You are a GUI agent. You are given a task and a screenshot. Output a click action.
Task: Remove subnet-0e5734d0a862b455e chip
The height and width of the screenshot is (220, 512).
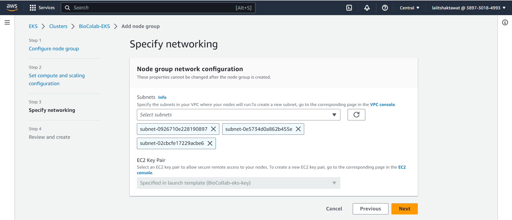298,129
